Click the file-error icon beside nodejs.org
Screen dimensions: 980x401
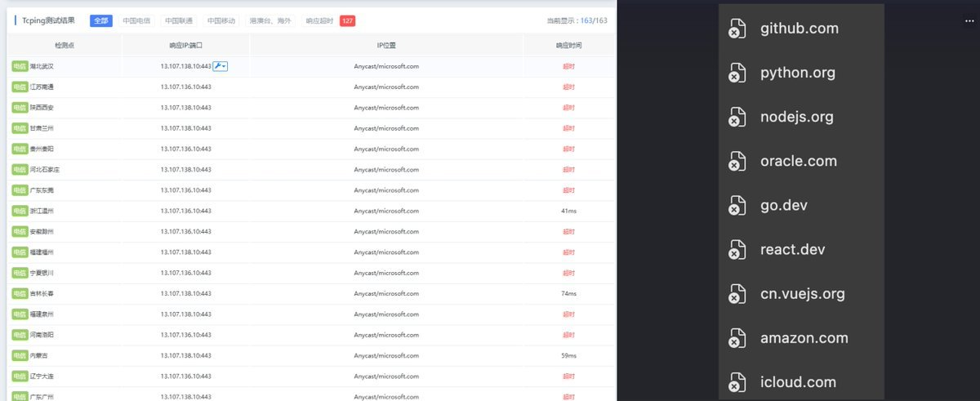click(737, 117)
